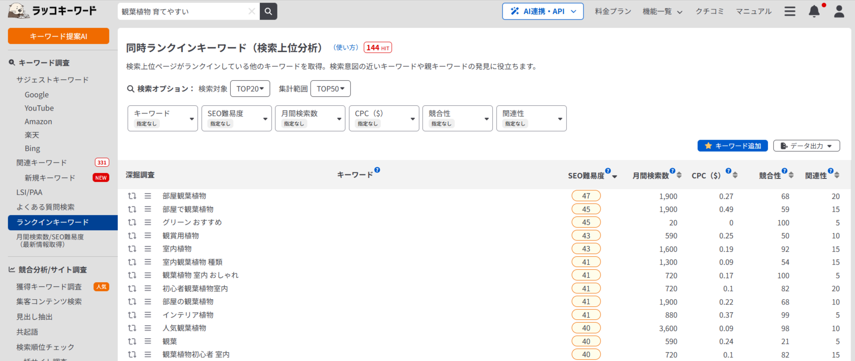This screenshot has height=361, width=855.
Task: Expand the 機能一覧 menu
Action: pos(662,11)
